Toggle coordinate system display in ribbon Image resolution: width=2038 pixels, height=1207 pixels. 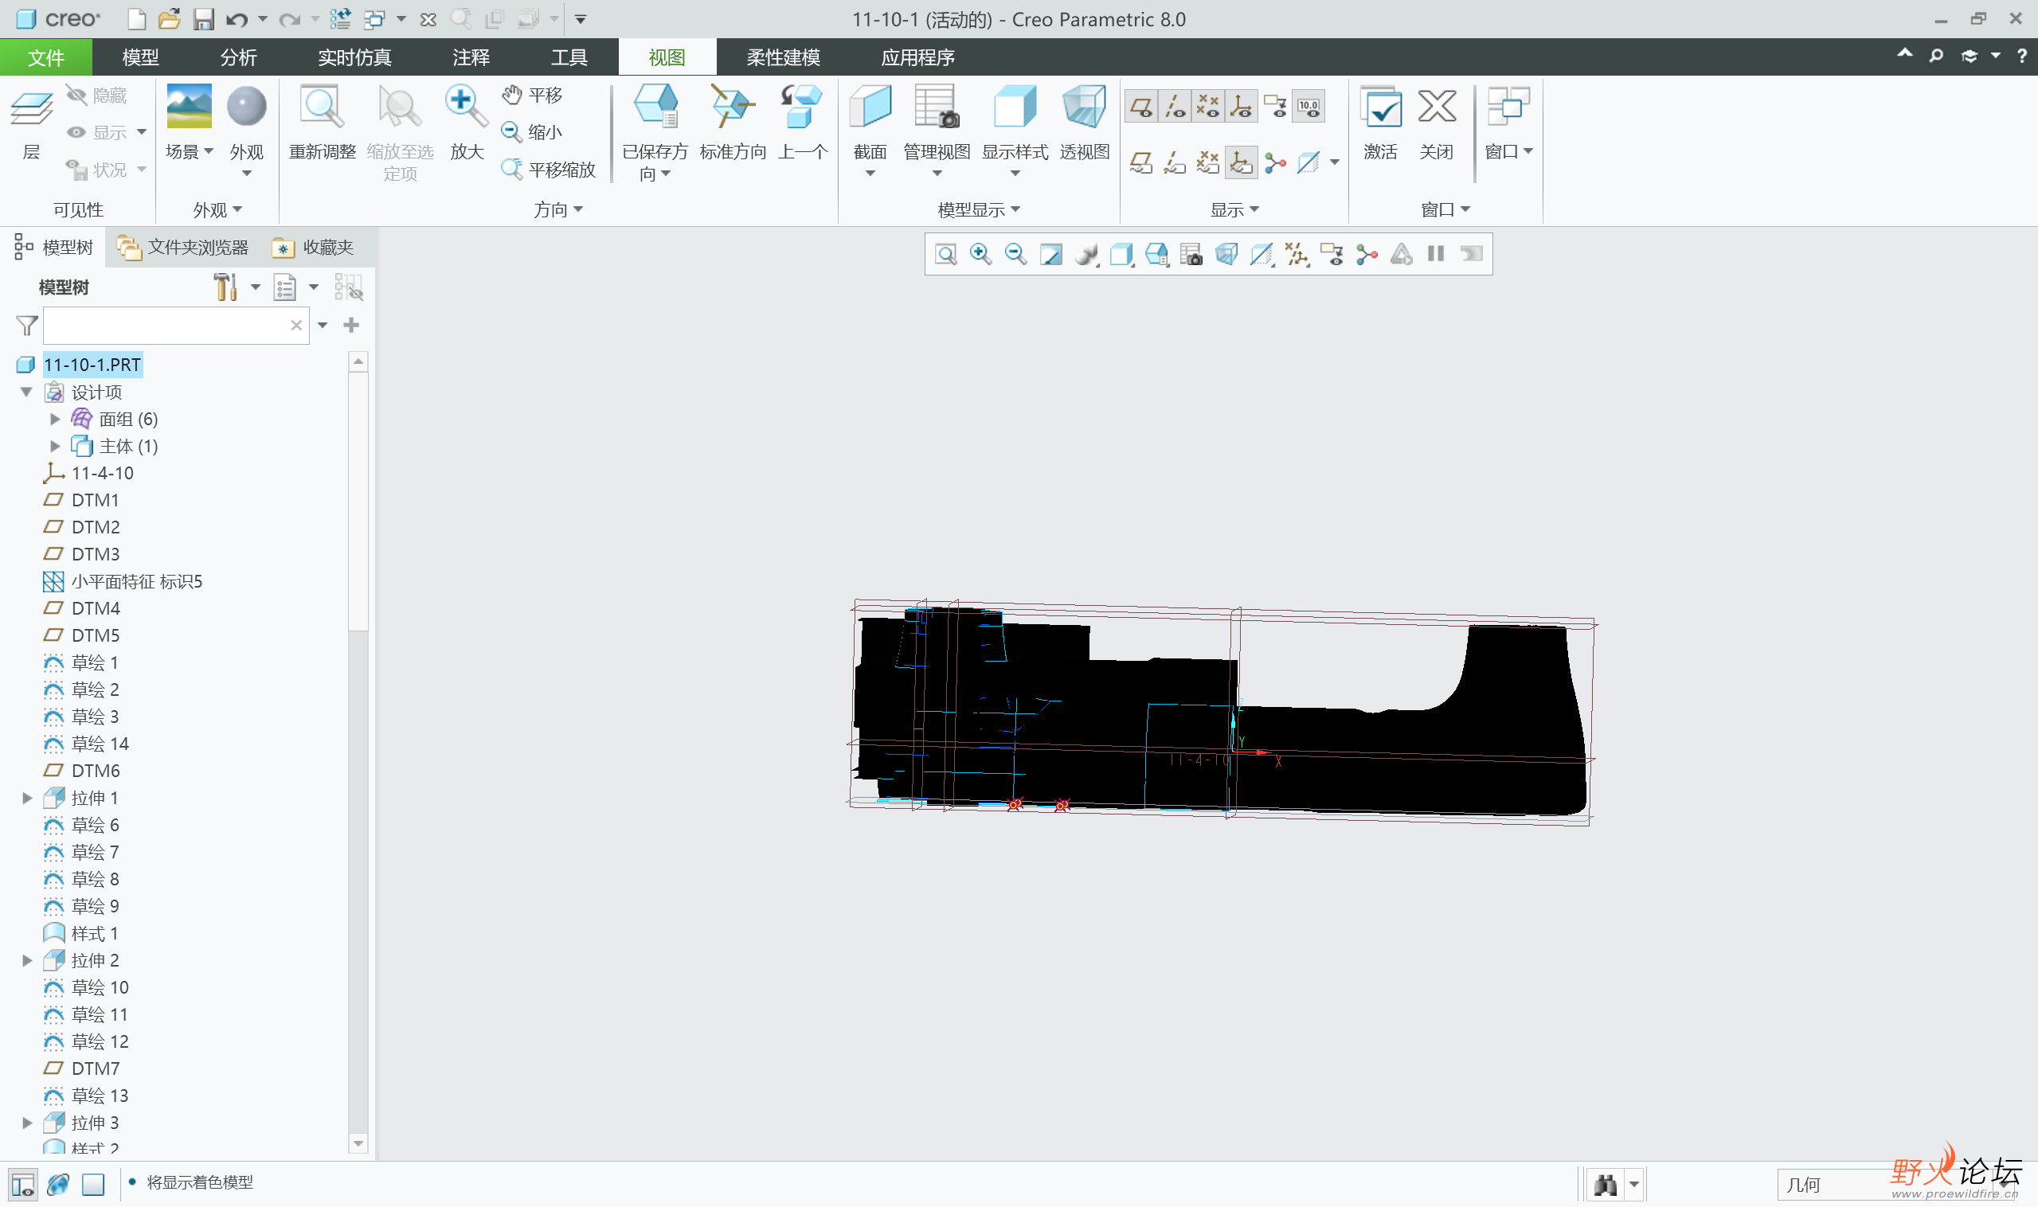[1242, 107]
